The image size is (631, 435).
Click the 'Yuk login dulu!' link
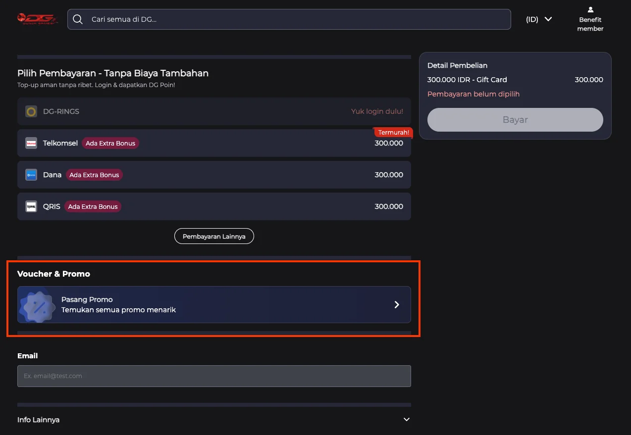[377, 111]
